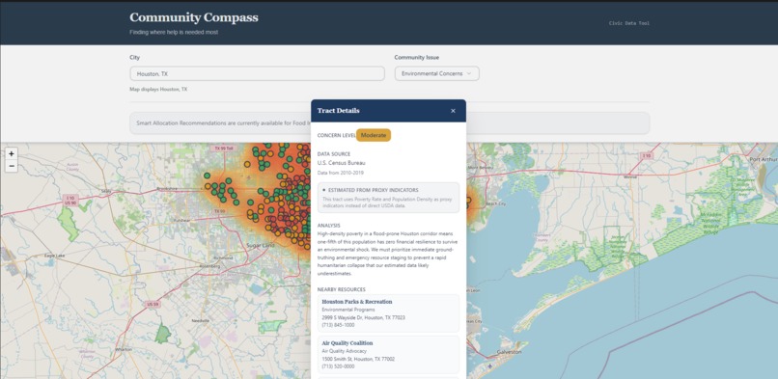Zoom in on the map

[12, 154]
